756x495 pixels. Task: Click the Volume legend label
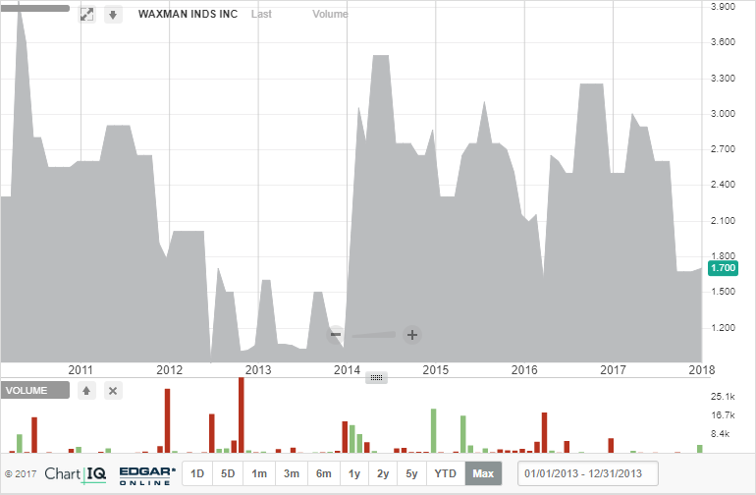330,14
